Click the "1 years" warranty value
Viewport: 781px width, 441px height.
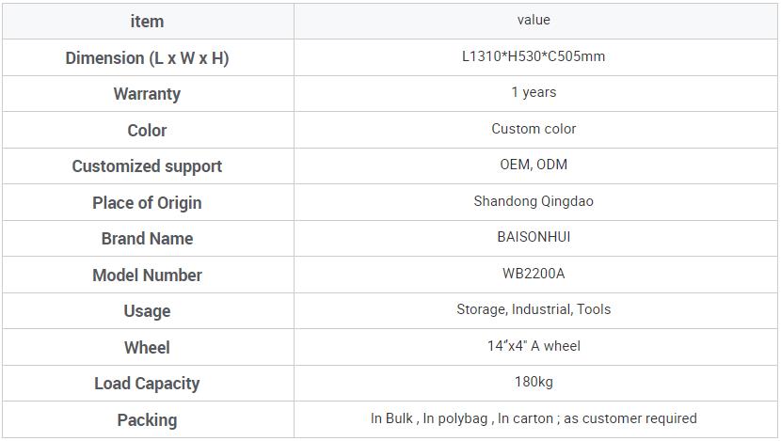(x=534, y=92)
